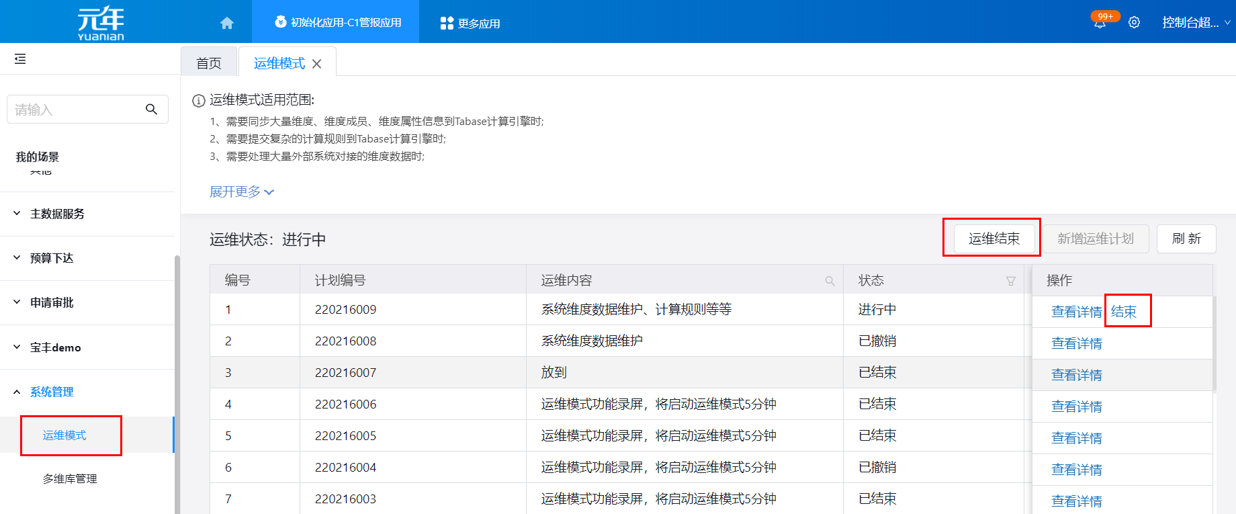Click the 刷新 button
Screen dimensions: 1236x514
[1186, 239]
